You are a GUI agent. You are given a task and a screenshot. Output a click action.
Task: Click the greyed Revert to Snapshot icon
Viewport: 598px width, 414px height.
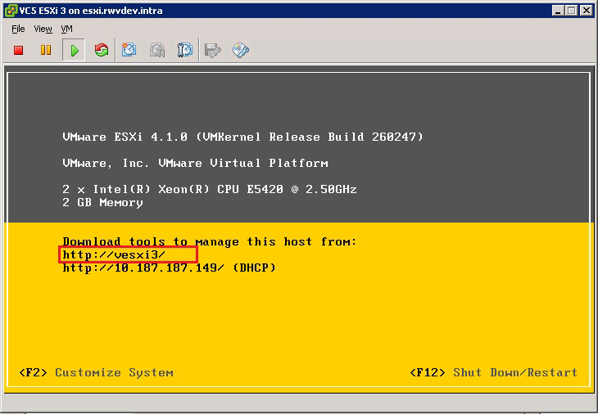coord(157,51)
